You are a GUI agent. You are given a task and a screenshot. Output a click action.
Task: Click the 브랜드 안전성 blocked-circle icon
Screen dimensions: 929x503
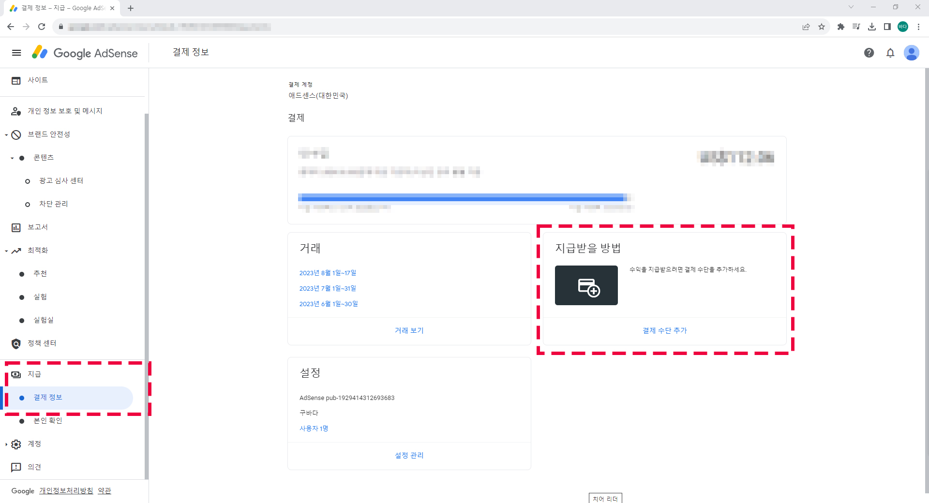pyautogui.click(x=16, y=134)
